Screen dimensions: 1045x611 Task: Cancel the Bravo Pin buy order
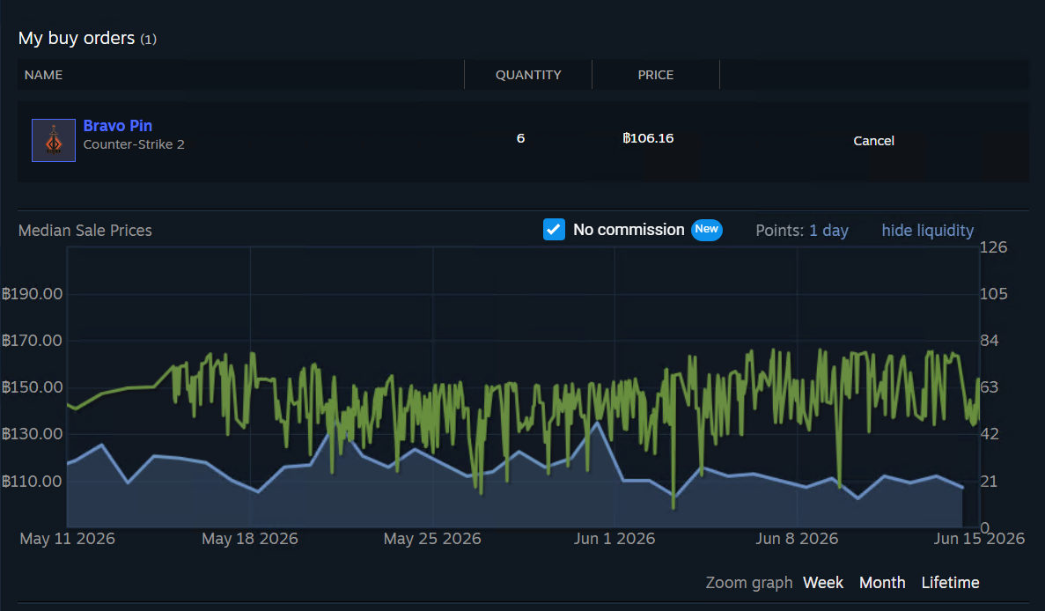[873, 141]
